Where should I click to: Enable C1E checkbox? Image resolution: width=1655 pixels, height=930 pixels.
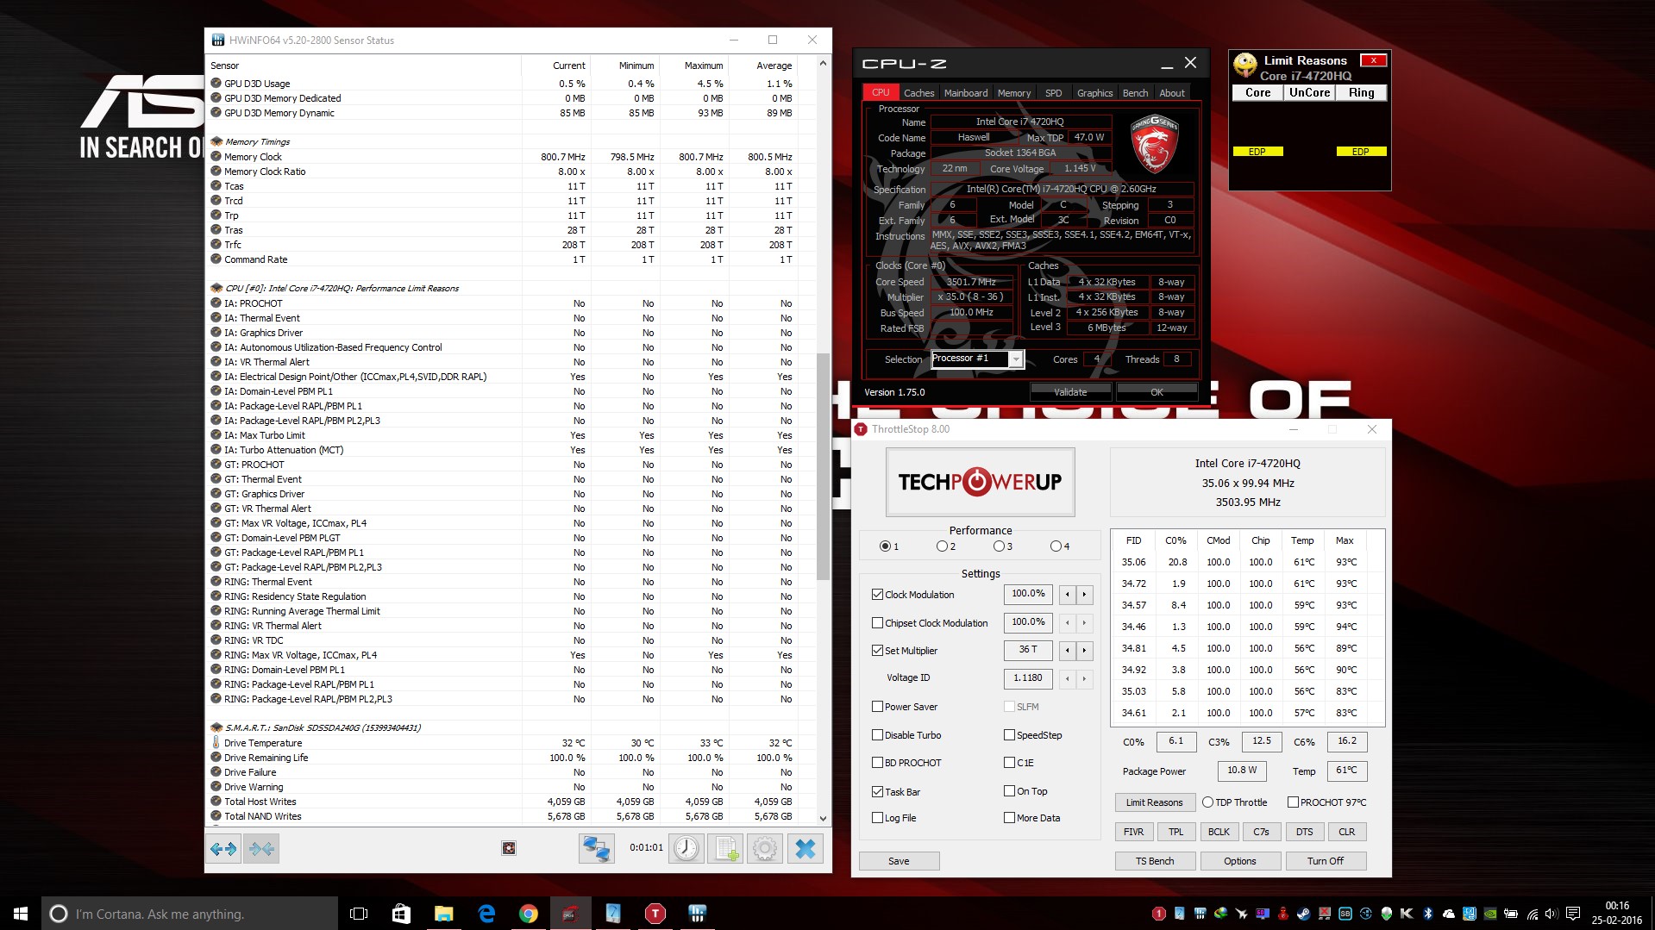tap(1009, 763)
